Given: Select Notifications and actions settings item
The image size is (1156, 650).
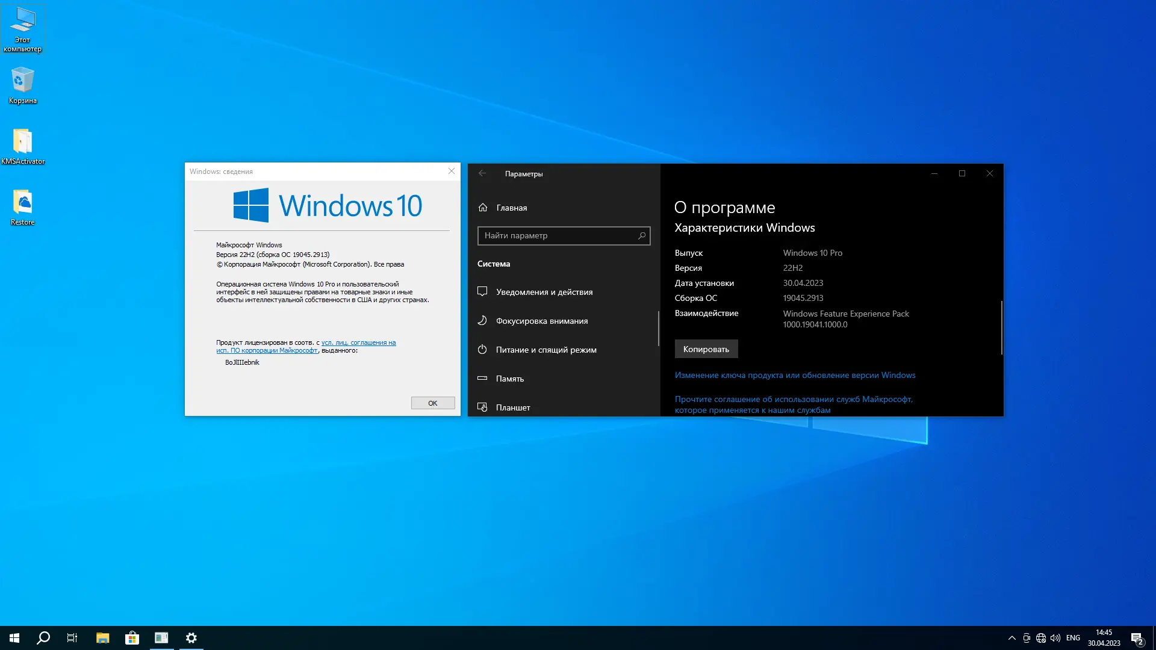Looking at the screenshot, I should 544,292.
